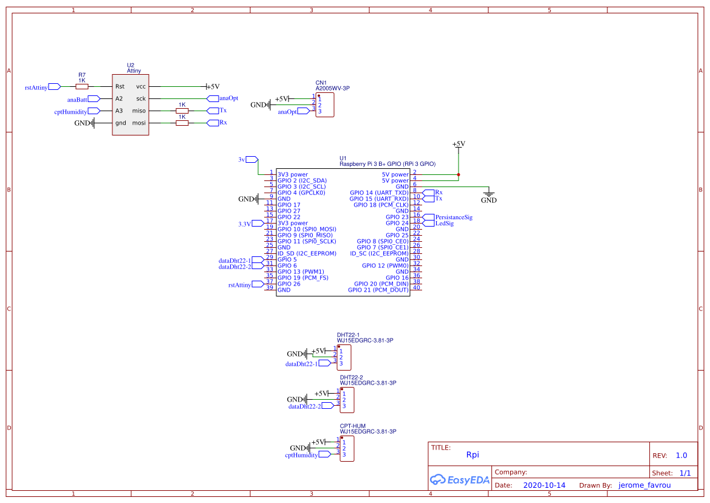Select the DHT22-1 WJ15EDGRC connector symbol
710x503 pixels.
(346, 357)
